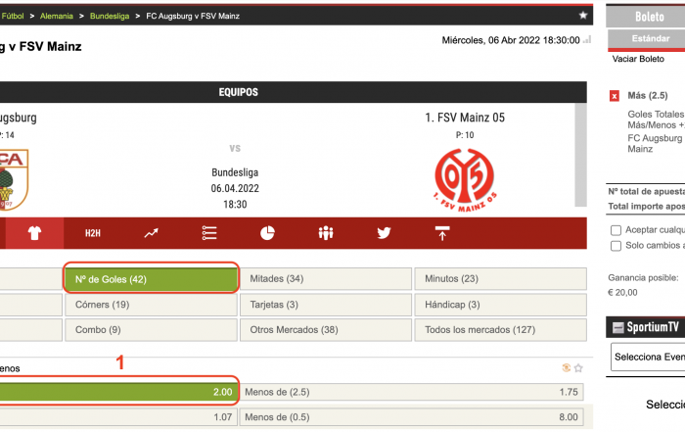Collapse the SportiumTV panel minus icon

(617, 327)
